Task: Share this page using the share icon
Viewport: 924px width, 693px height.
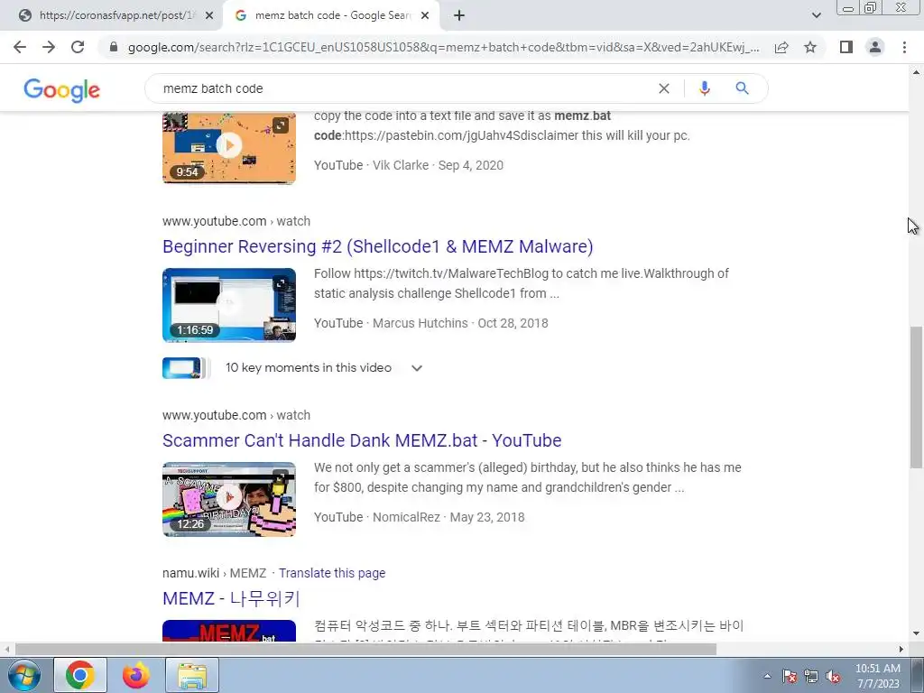Action: coord(781,47)
